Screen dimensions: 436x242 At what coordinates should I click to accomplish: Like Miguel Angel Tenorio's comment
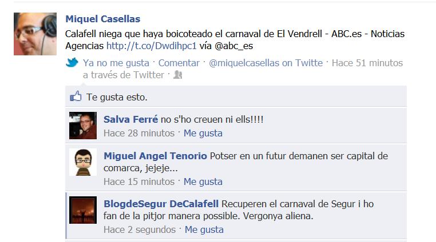click(203, 181)
